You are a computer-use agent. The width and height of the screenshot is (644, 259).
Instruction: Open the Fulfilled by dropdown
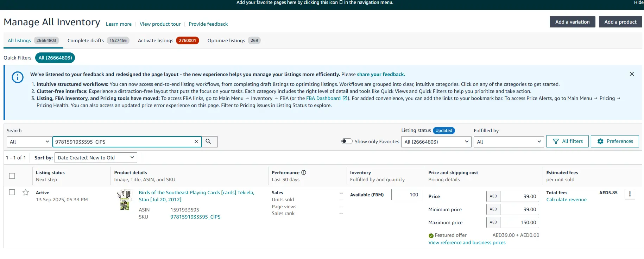509,142
